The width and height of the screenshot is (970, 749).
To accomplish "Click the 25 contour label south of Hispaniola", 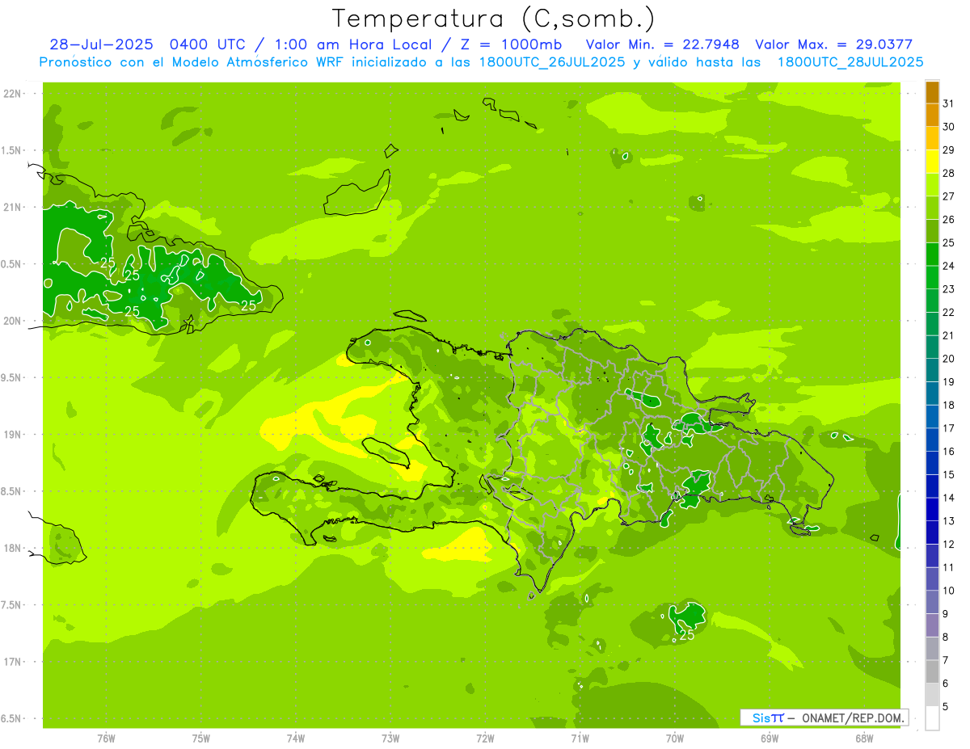I will pyautogui.click(x=687, y=635).
